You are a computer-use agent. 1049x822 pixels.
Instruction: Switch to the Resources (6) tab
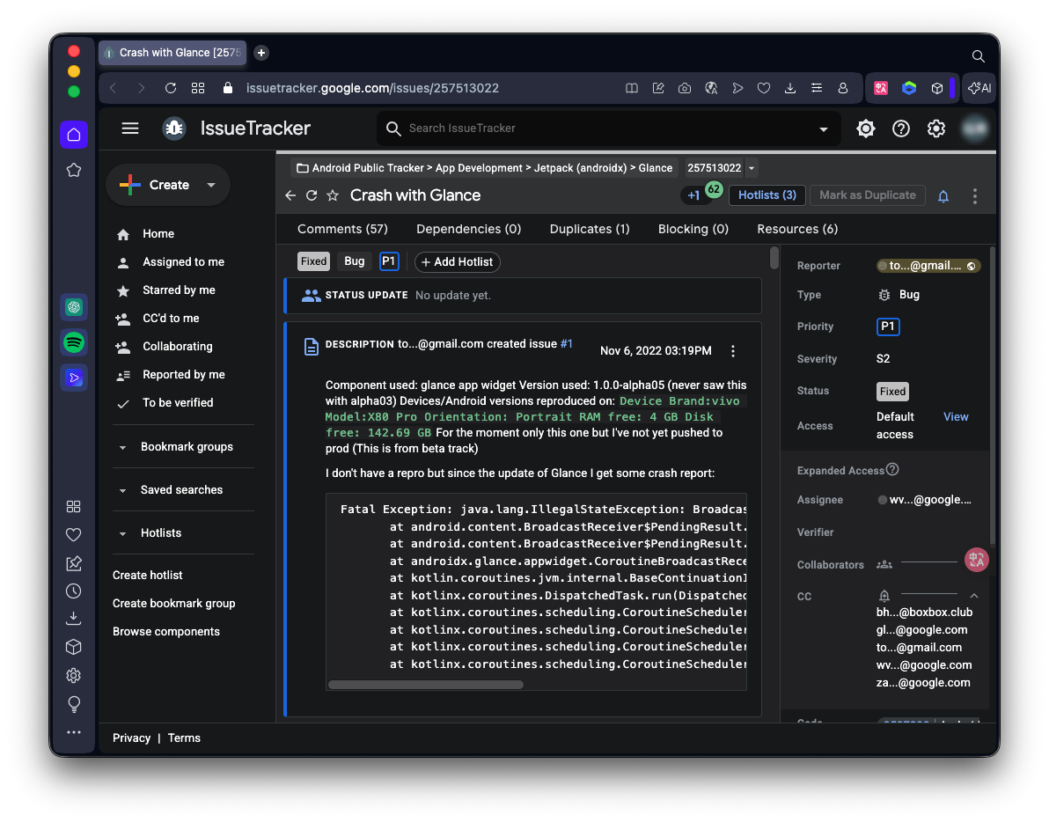797,229
